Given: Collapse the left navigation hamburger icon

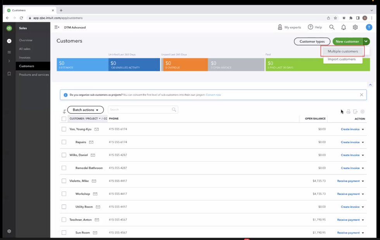Looking at the screenshot, I should (57, 27).
